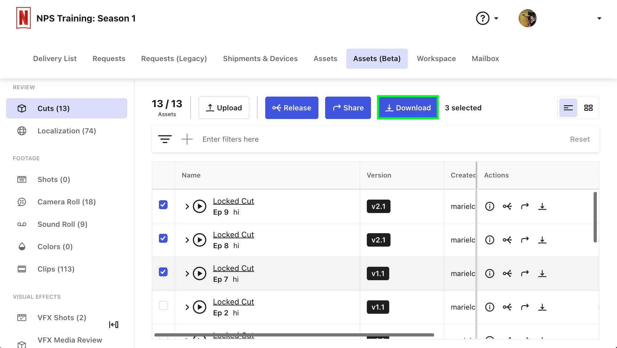Open the filter options icon

(165, 139)
